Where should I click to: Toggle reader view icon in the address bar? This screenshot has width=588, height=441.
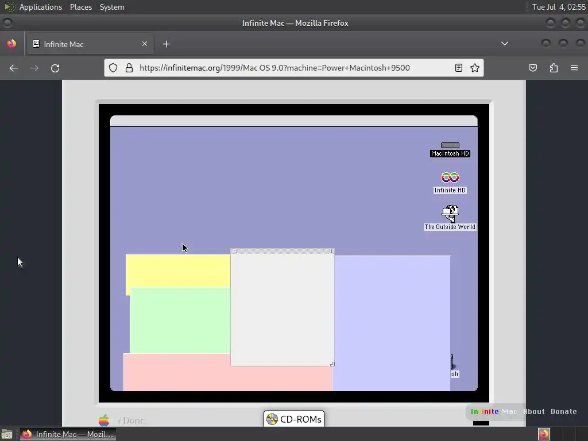pos(459,68)
